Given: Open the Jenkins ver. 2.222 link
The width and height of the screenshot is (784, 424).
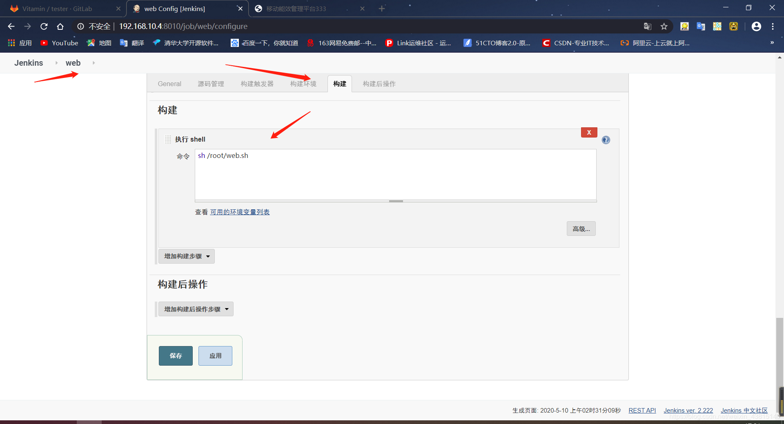Looking at the screenshot, I should pyautogui.click(x=688, y=410).
